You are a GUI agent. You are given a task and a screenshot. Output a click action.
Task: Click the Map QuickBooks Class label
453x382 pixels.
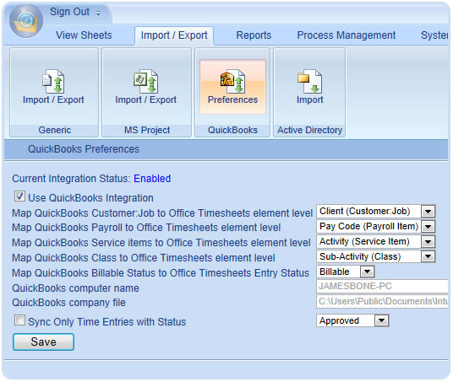pos(144,258)
